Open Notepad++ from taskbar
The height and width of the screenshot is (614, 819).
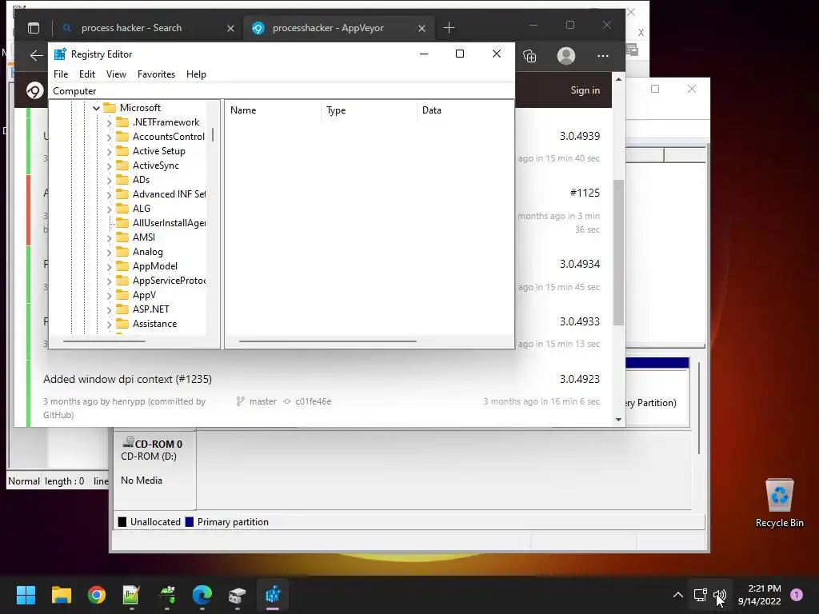pos(131,595)
